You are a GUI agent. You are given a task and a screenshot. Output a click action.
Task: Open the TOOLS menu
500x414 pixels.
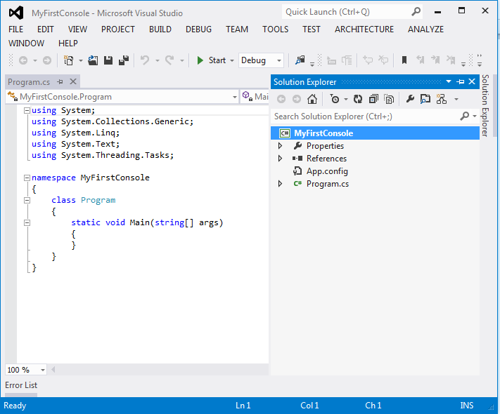pyautogui.click(x=275, y=29)
